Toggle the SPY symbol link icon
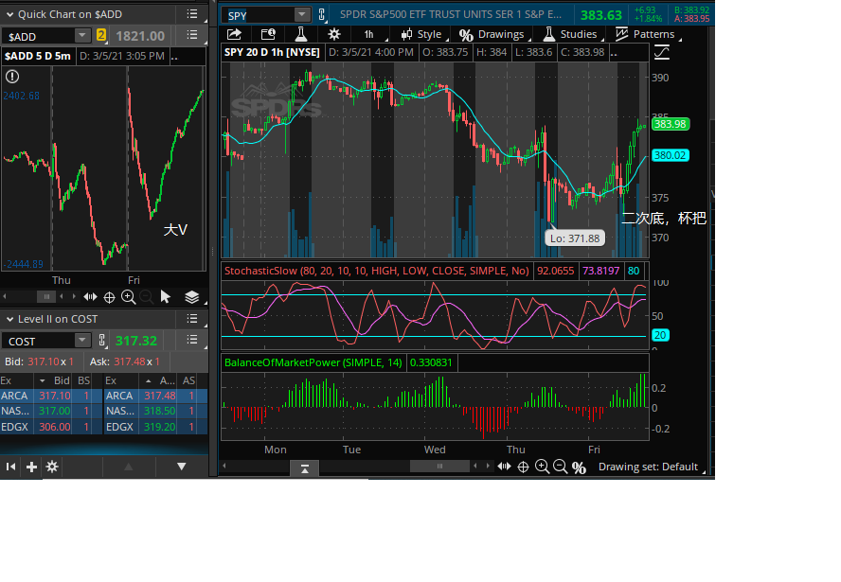This screenshot has height=582, width=841. (x=321, y=14)
